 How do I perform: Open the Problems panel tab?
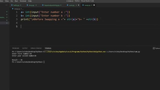pyautogui.click(x=15, y=48)
